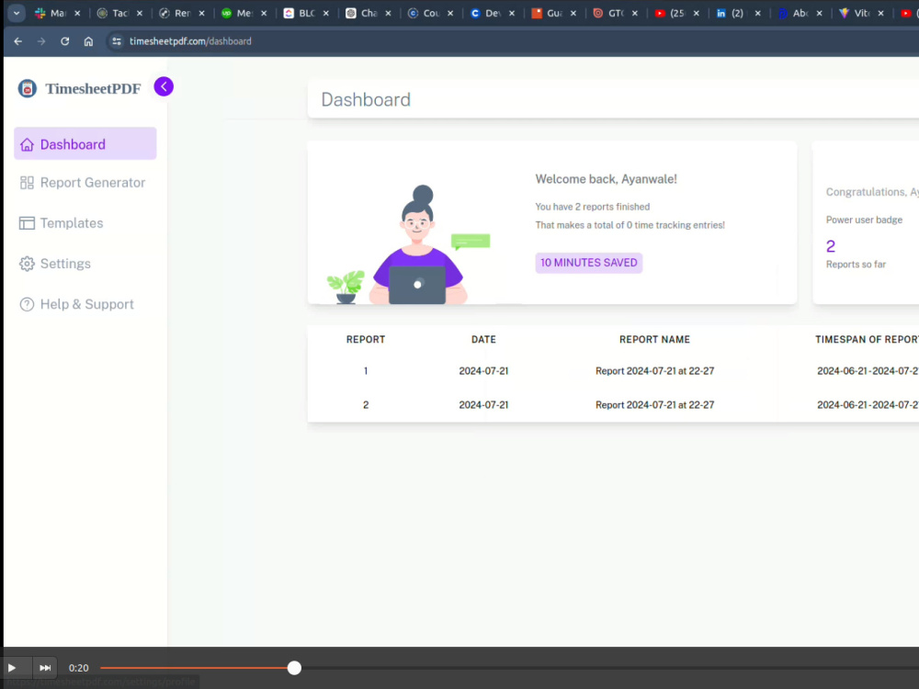Select report name in row 1
The width and height of the screenshot is (919, 689).
(654, 371)
